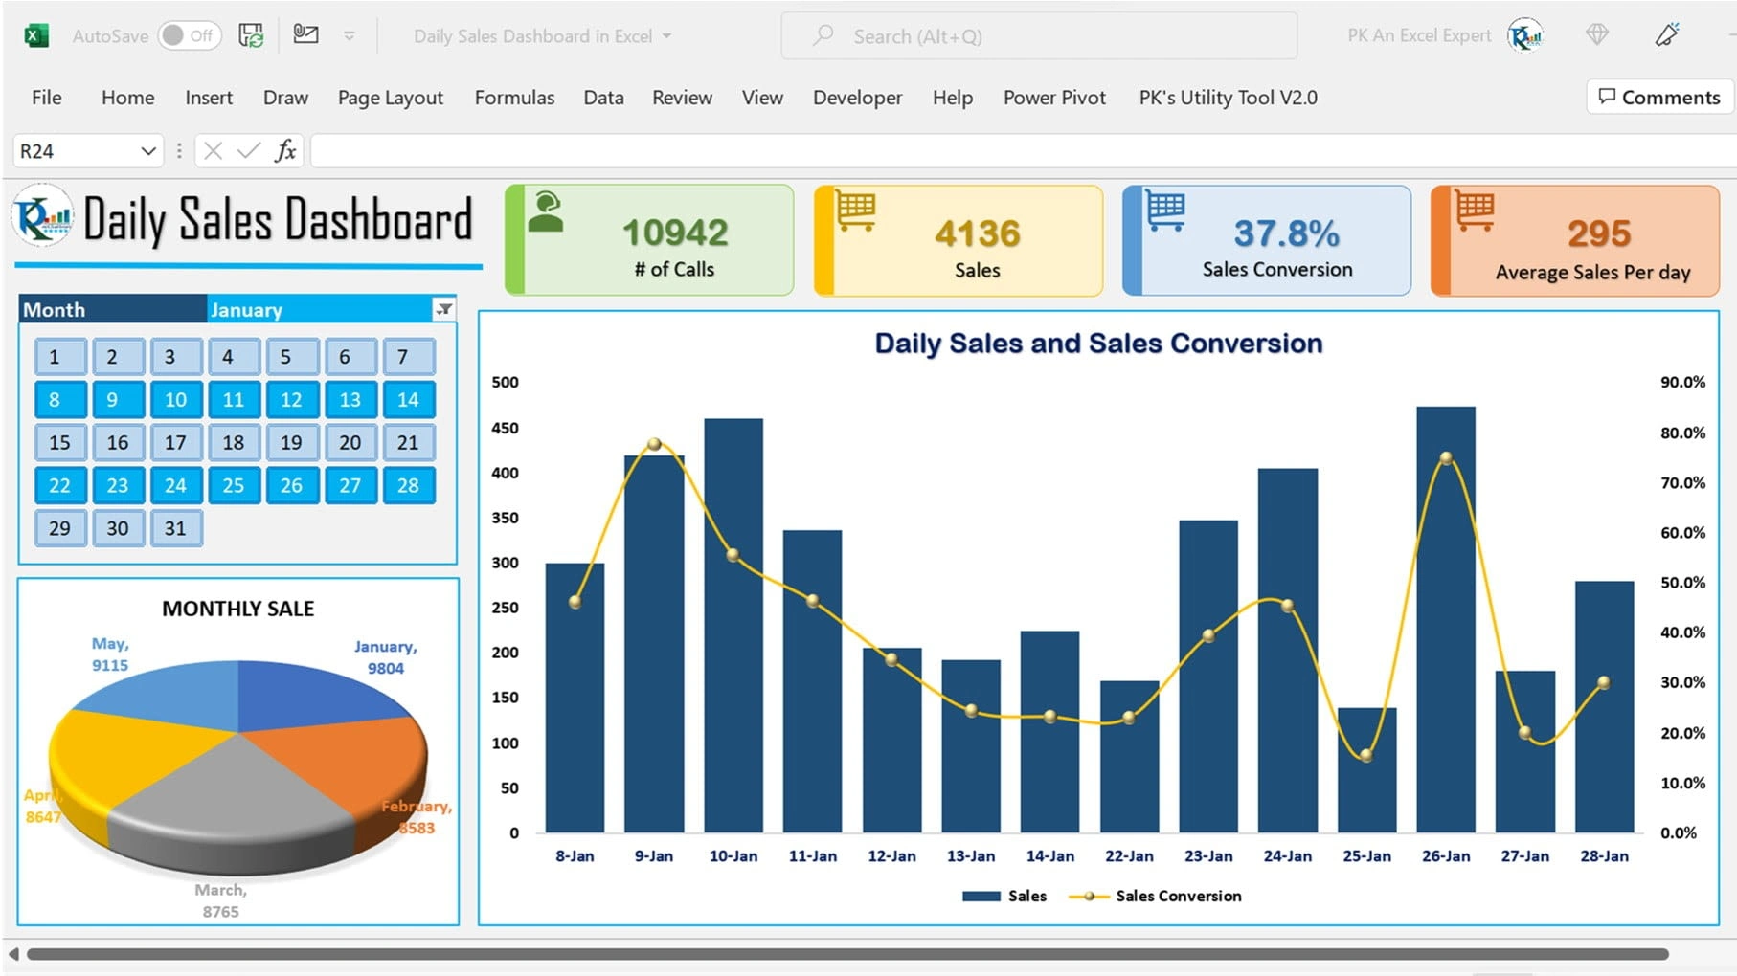
Task: Open the View tab
Action: click(x=762, y=98)
